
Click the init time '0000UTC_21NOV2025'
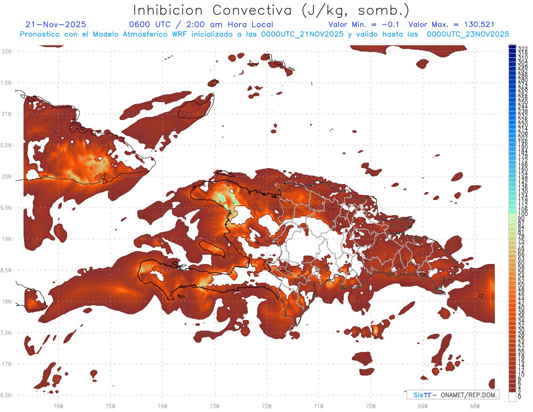[302, 34]
